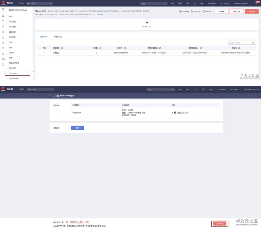Open 总览 in the DevCloud sidebar
The width and height of the screenshot is (261, 229).
tap(11, 17)
